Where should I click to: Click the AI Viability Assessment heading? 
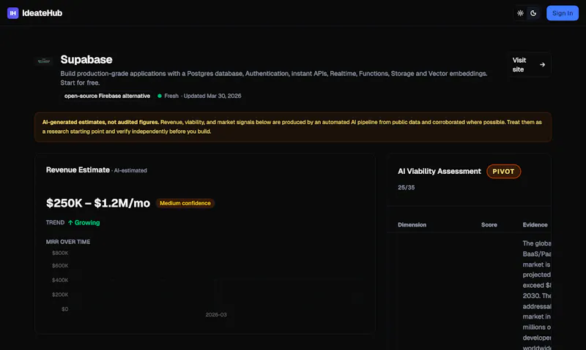[x=439, y=172]
